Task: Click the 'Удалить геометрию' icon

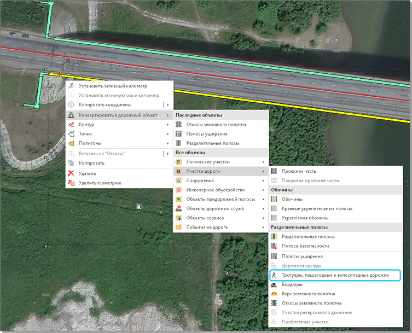Action: pos(71,183)
